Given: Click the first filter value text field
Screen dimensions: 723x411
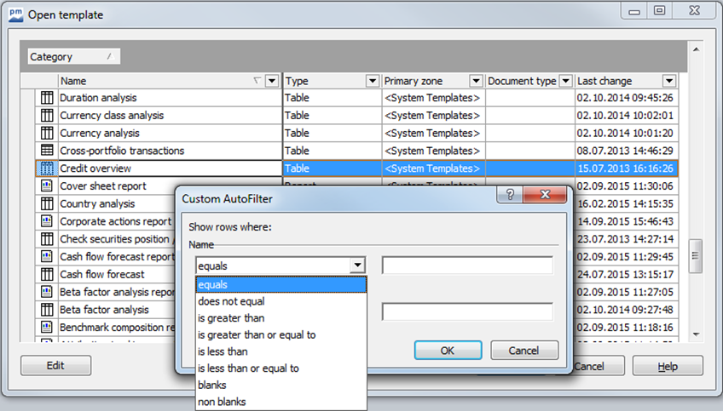Looking at the screenshot, I should tap(467, 265).
